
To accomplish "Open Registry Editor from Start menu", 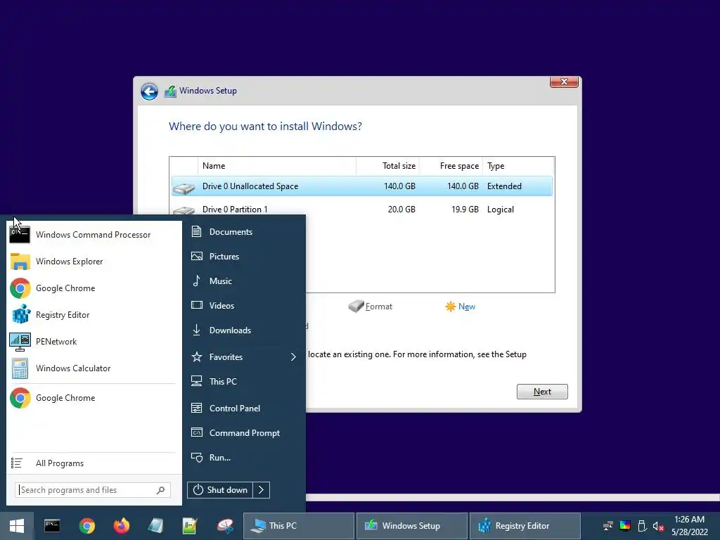I will 94,315.
